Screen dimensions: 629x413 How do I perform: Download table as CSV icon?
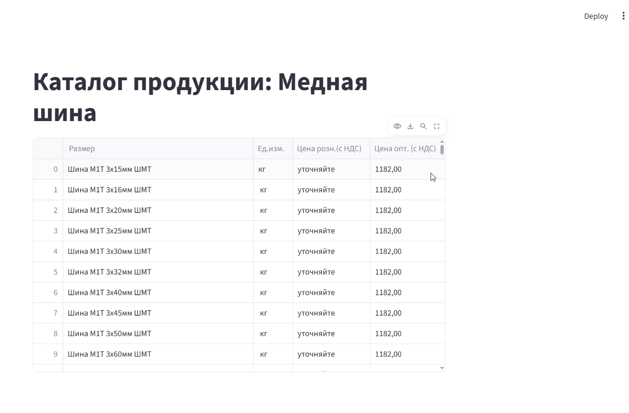coord(410,126)
